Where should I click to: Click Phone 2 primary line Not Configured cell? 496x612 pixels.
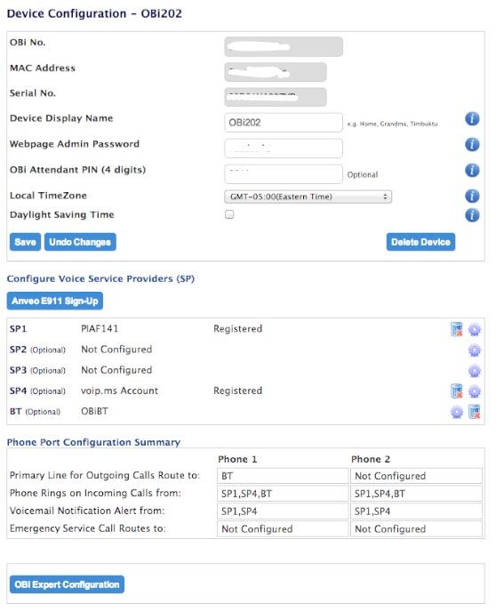(417, 476)
